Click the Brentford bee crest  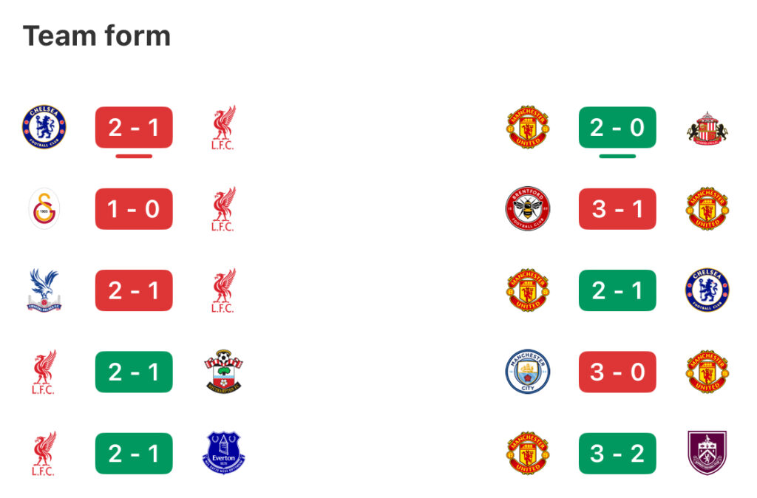[527, 209]
